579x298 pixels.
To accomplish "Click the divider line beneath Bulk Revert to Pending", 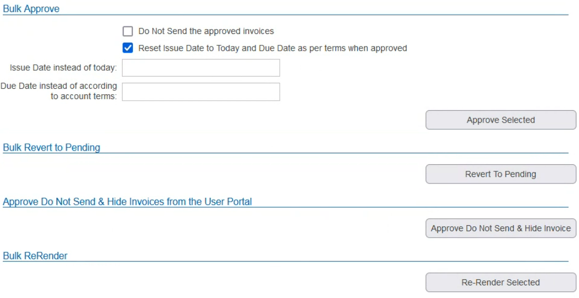I will pyautogui.click(x=328, y=153).
